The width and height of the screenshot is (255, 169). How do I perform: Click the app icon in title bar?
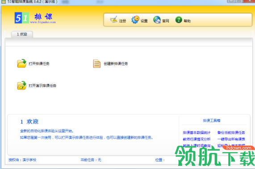pos(4,2)
